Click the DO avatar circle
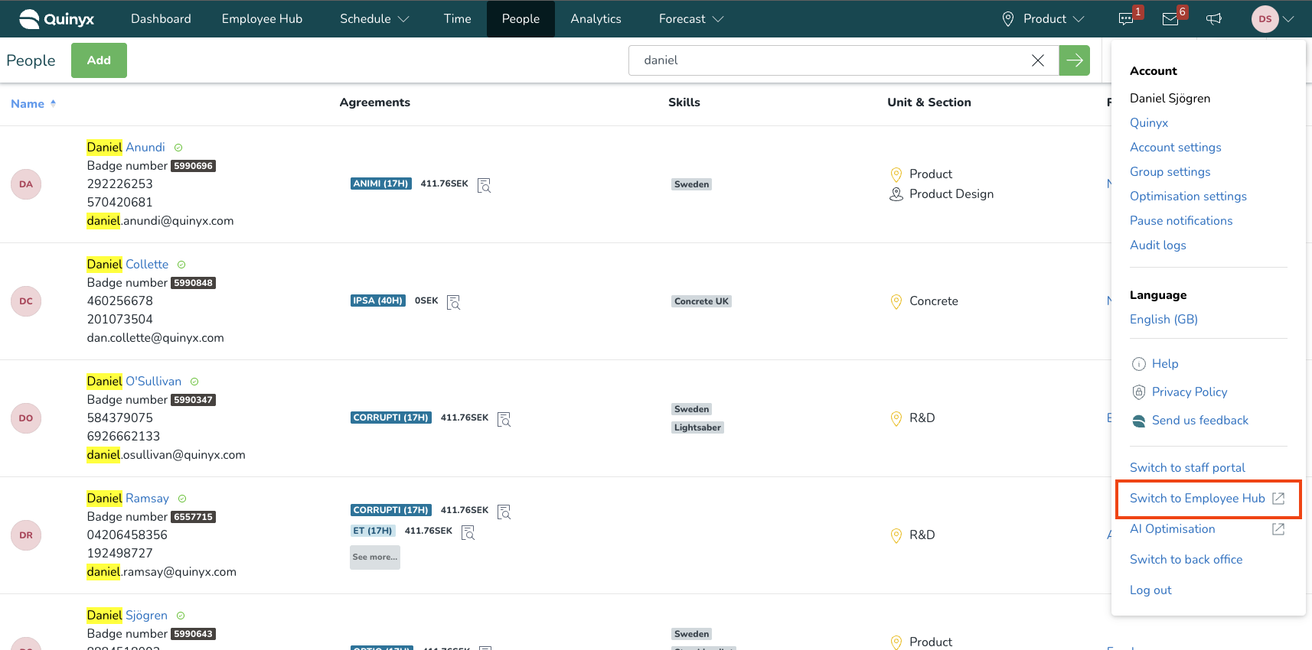The image size is (1312, 650). pyautogui.click(x=26, y=418)
